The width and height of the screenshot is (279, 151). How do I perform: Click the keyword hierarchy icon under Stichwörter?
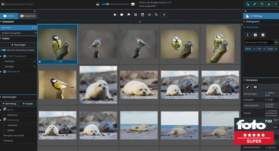248,35
